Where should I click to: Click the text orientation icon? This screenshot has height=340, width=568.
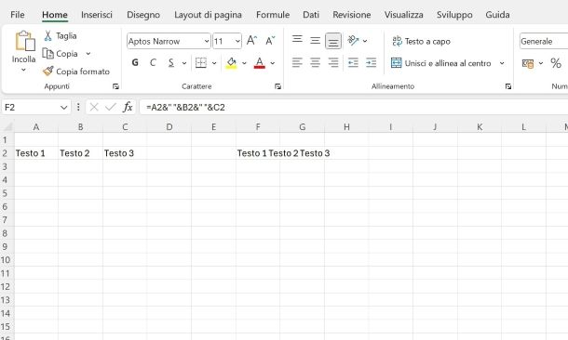353,40
